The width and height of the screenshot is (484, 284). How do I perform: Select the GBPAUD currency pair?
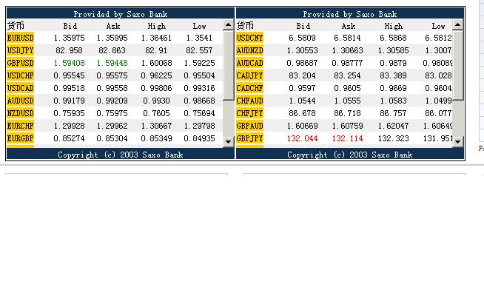point(249,126)
